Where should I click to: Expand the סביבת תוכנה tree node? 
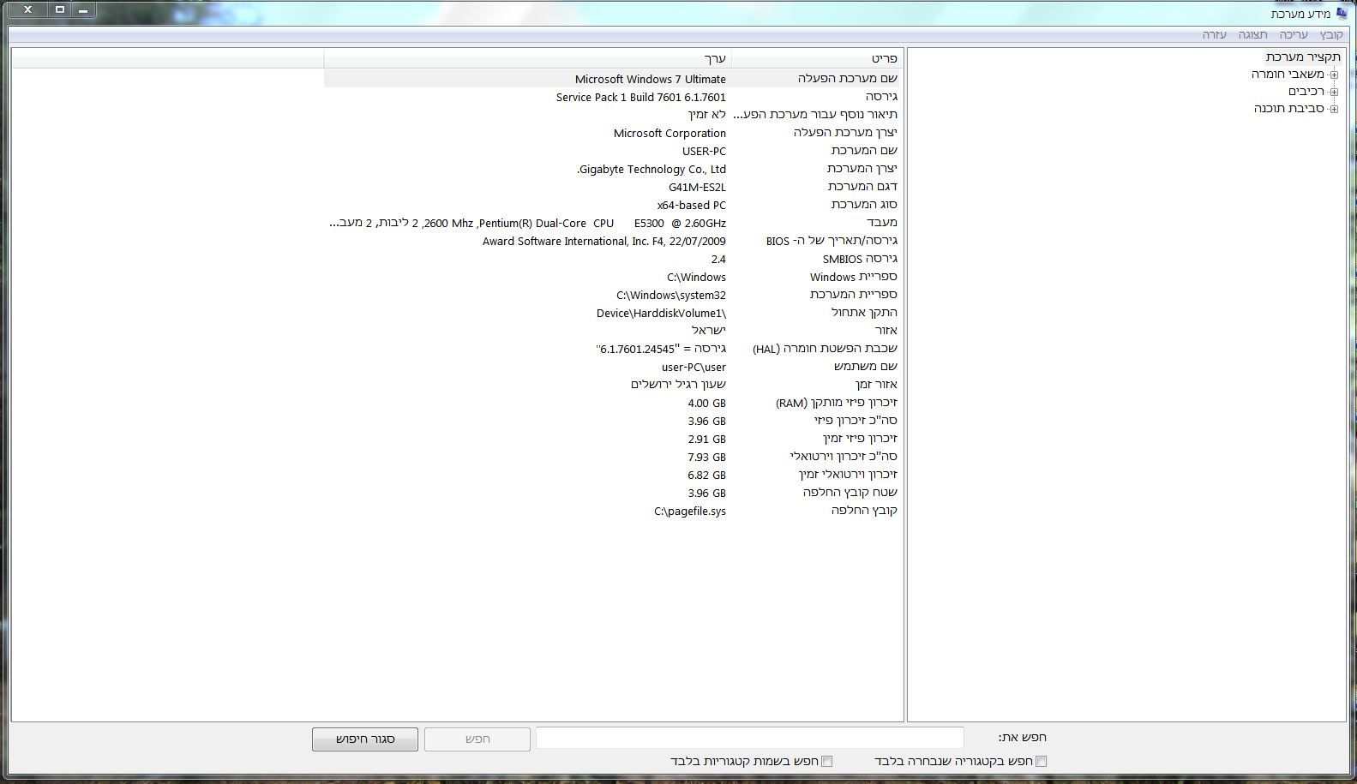pos(1334,110)
